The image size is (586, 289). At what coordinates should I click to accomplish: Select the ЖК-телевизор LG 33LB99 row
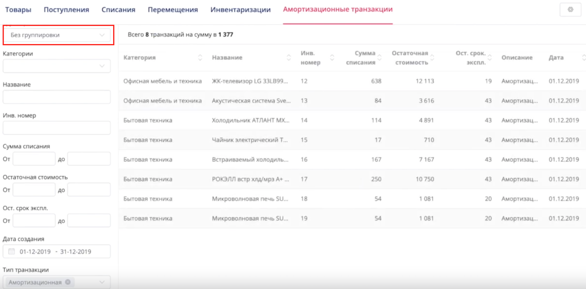coord(352,81)
